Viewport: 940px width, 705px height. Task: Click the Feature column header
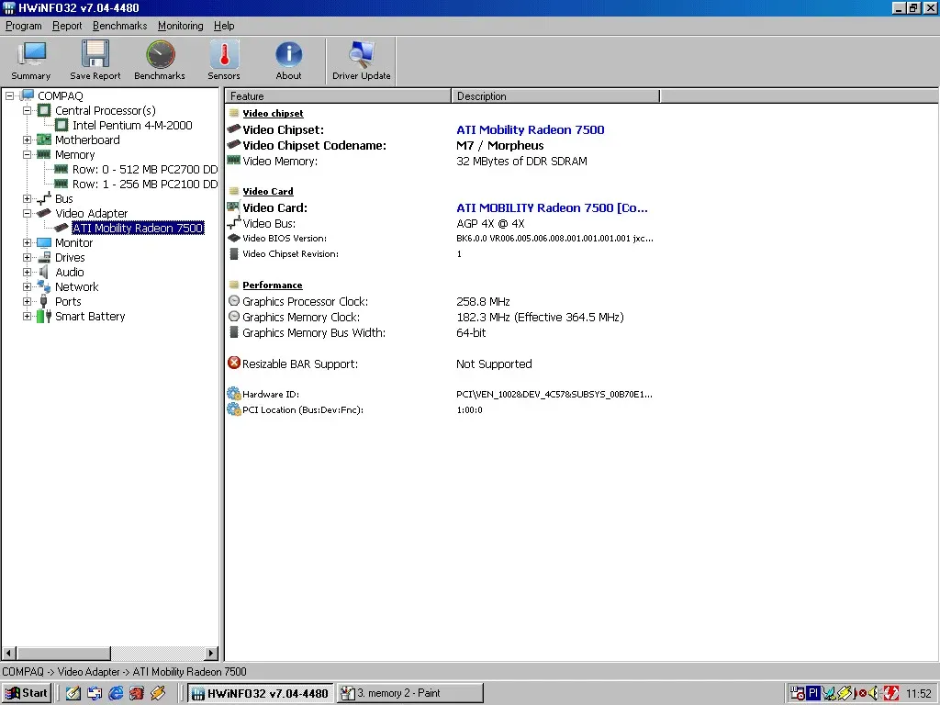[x=338, y=95]
